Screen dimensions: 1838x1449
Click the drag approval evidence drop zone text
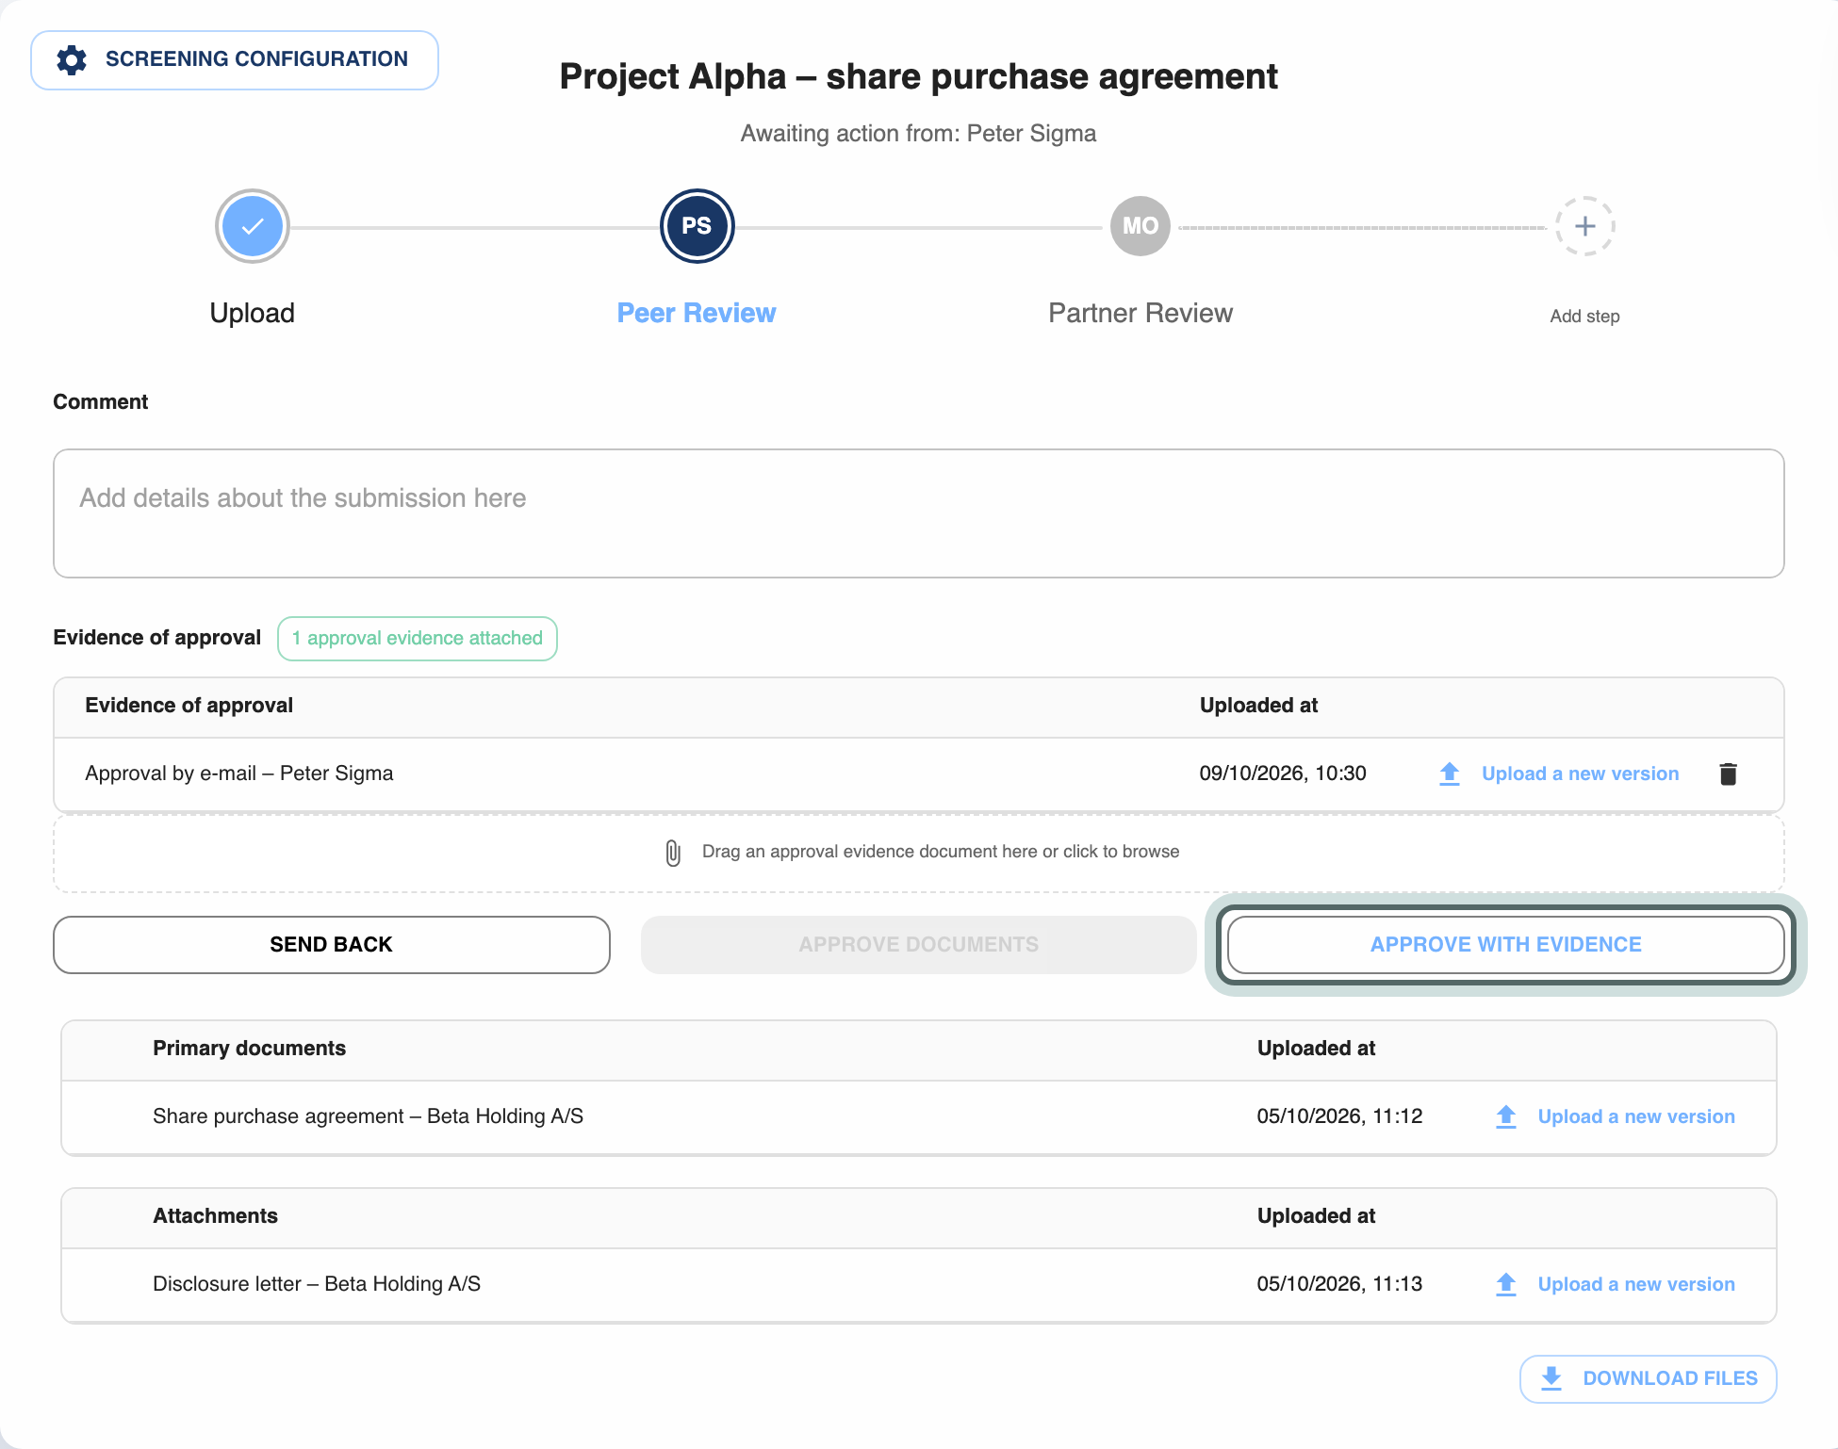pos(941,852)
